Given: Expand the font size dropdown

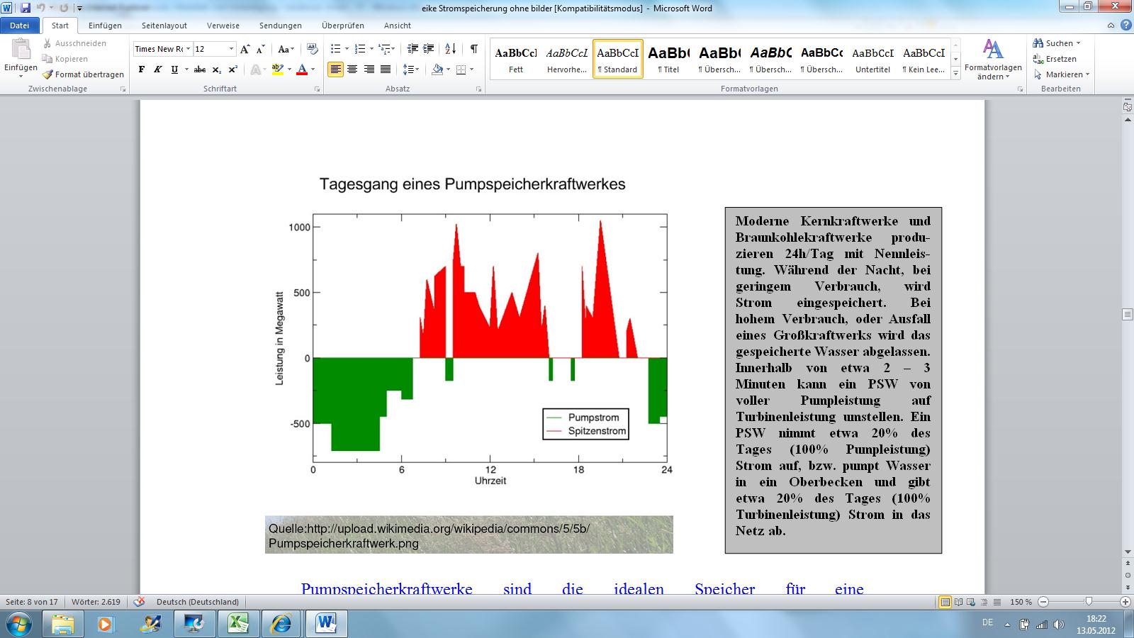Looking at the screenshot, I should coord(231,49).
